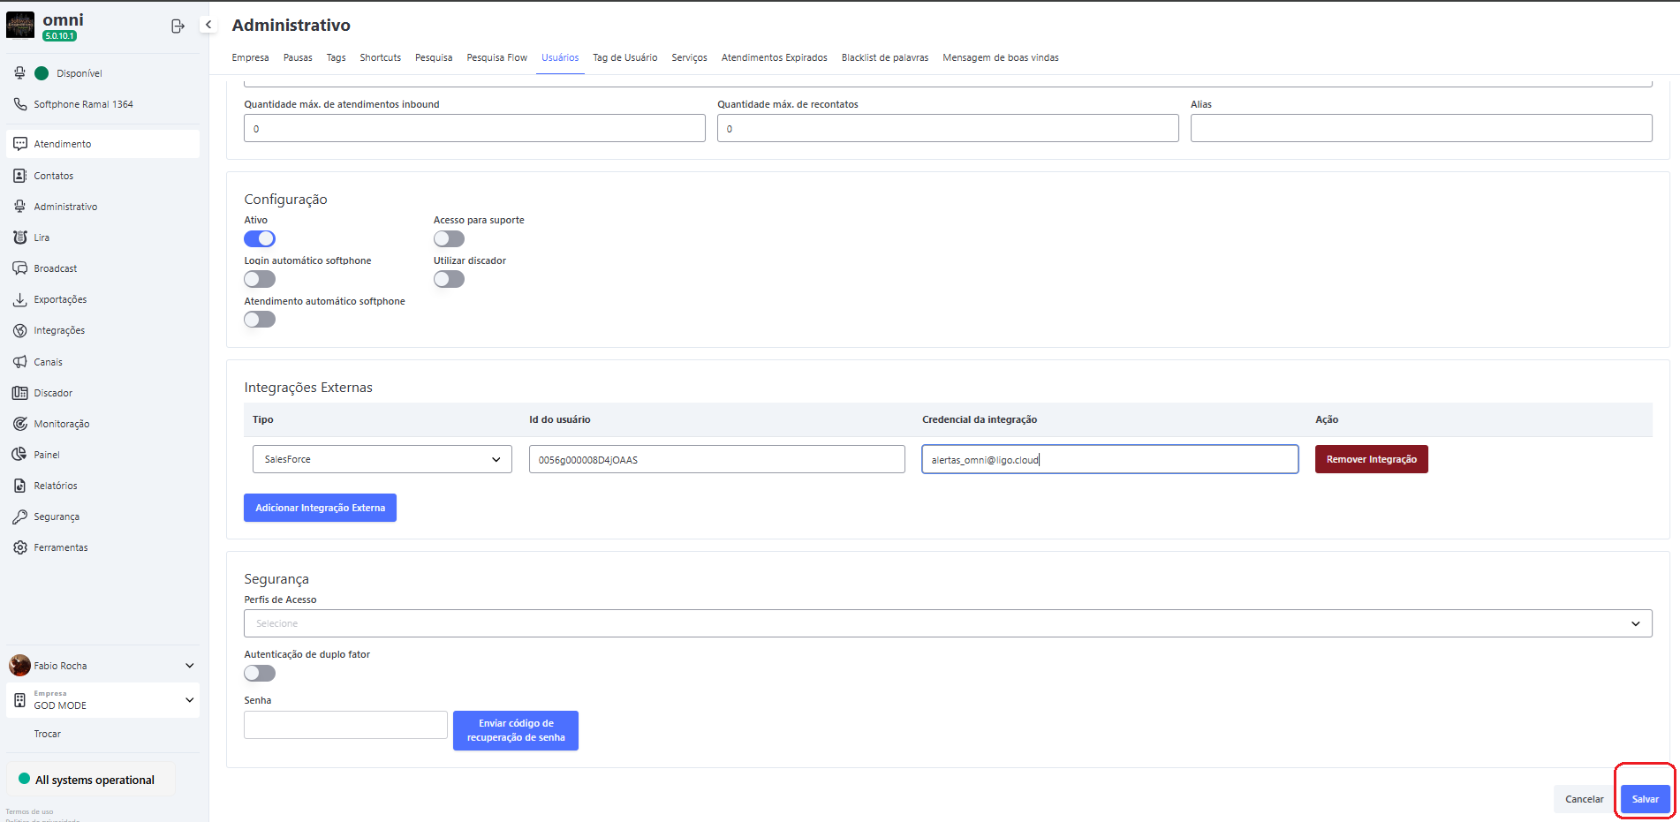Expand the Empresa GOD MODE selector
Image resolution: width=1680 pixels, height=822 pixels.
pyautogui.click(x=189, y=700)
